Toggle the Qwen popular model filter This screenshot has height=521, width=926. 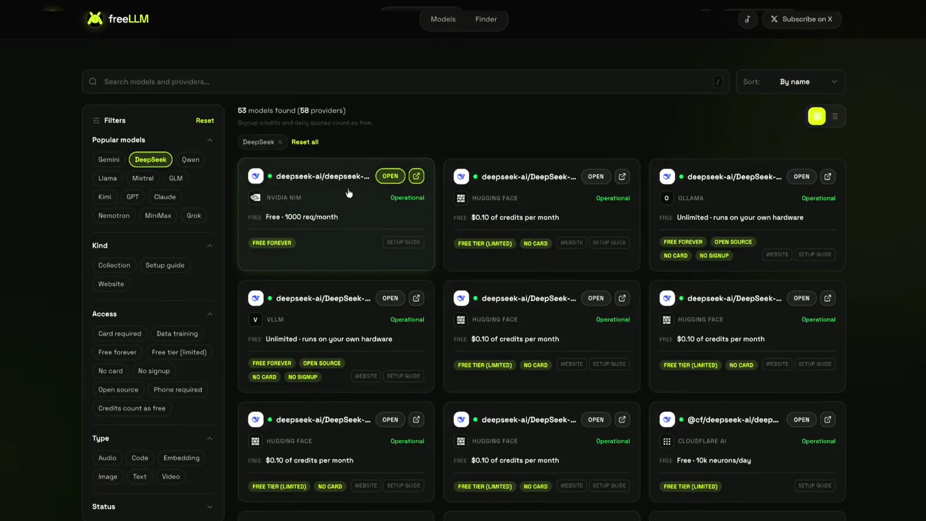point(190,160)
